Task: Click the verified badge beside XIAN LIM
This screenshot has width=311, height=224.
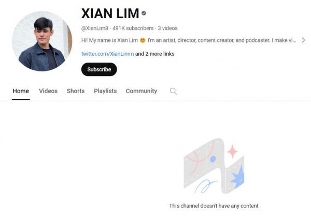Action: 144,13
